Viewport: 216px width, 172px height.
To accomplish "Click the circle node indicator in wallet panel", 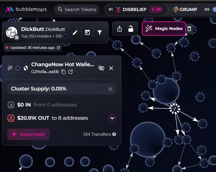I will [x=18, y=68].
